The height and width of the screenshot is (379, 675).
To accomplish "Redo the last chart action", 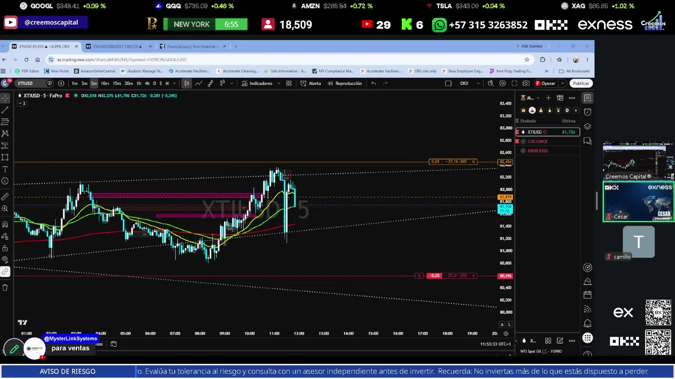I will tap(385, 83).
